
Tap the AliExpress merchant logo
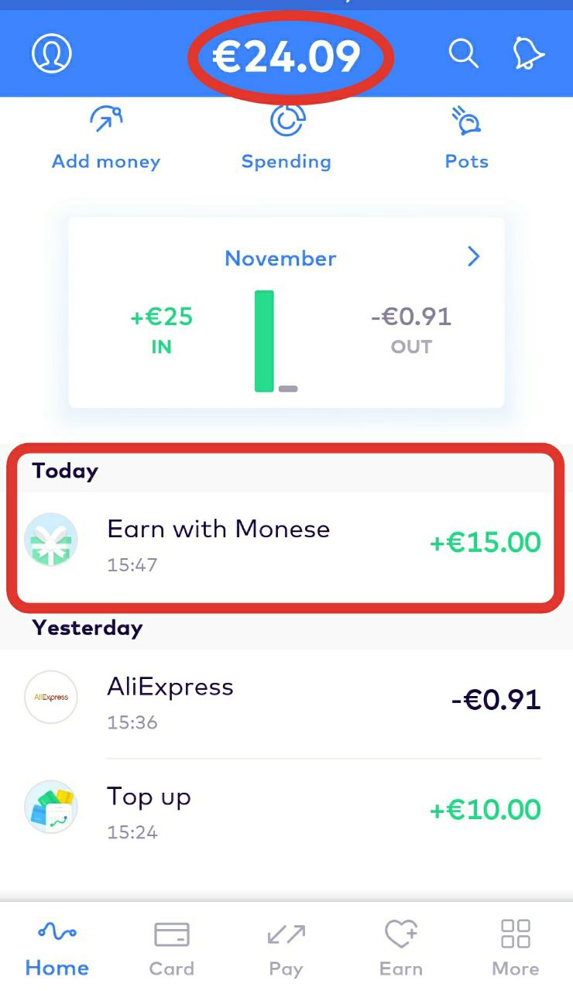51,697
